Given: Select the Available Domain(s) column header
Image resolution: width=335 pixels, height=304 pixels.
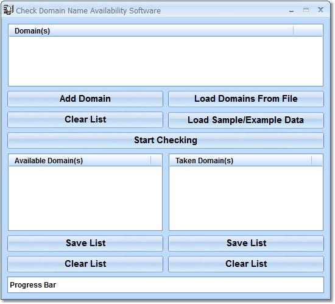Looking at the screenshot, I should [x=80, y=161].
